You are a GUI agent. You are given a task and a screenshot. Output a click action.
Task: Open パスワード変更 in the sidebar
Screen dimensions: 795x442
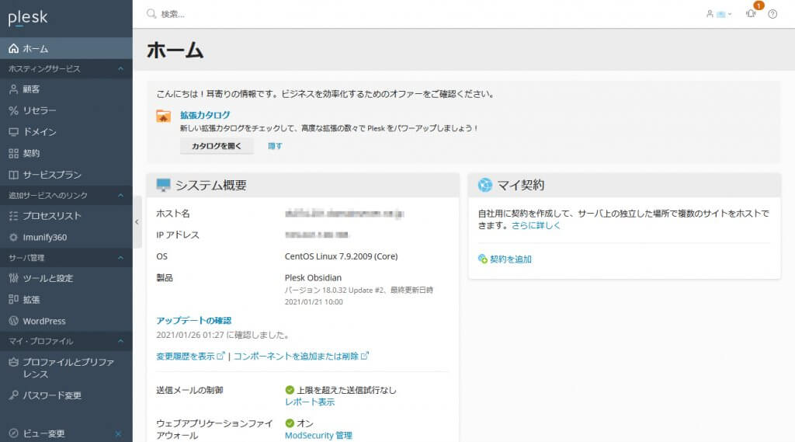[x=66, y=395]
